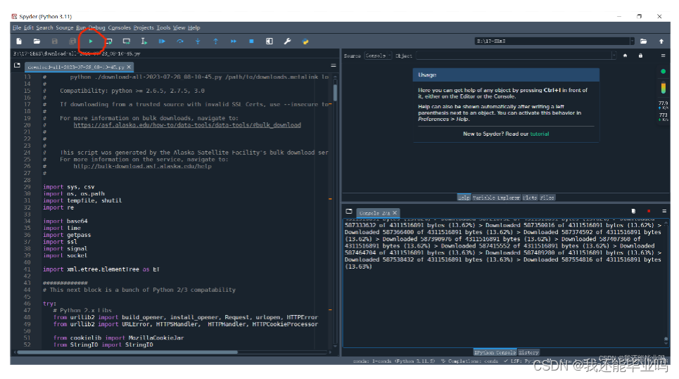This screenshot has height=379, width=679.
Task: Click Completions: conda status entry
Action: [x=470, y=361]
